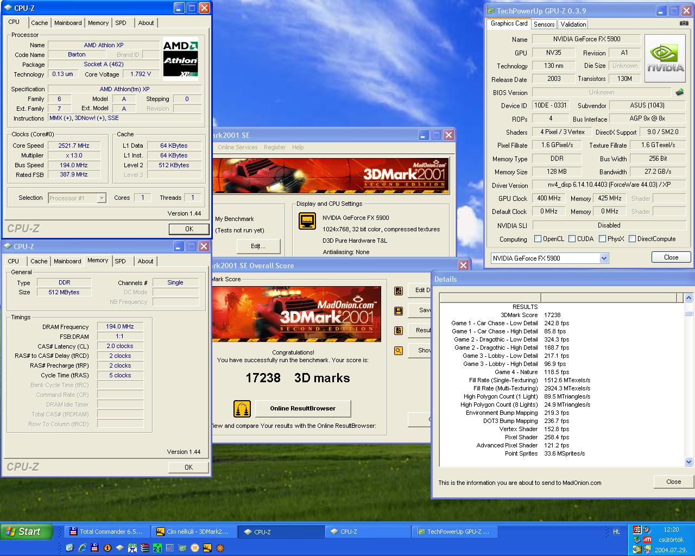Click the yellow Online ResultBrowser lock icon
This screenshot has width=695, height=556.
pos(242,408)
